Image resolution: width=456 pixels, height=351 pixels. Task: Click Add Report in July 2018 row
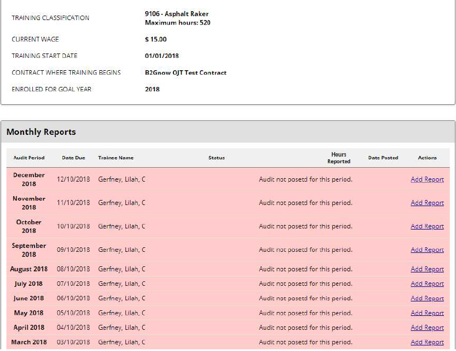(x=427, y=284)
